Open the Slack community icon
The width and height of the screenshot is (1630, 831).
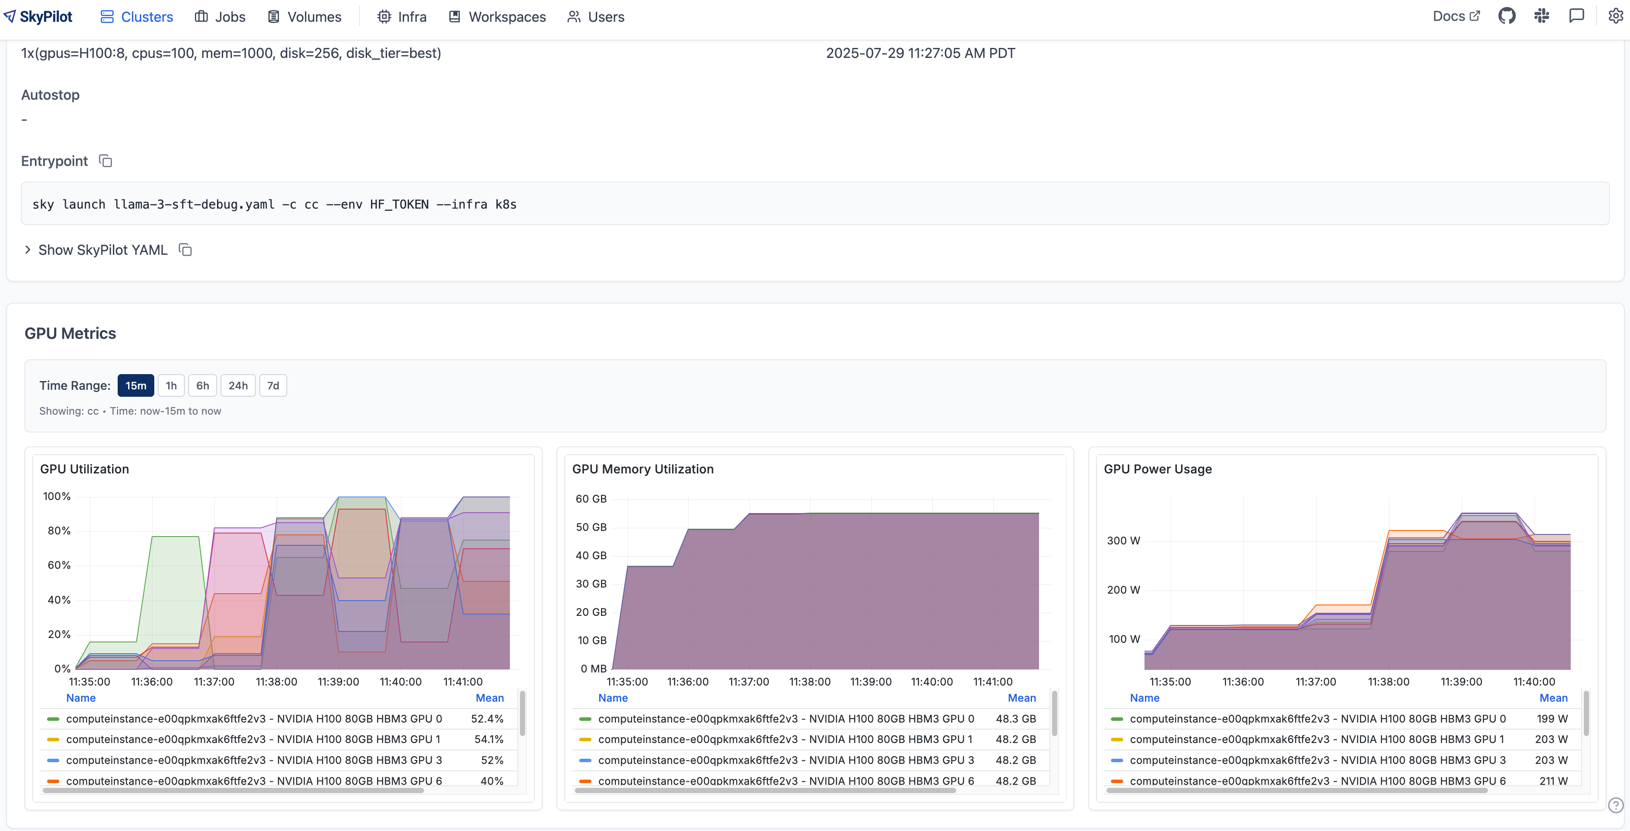click(1542, 17)
